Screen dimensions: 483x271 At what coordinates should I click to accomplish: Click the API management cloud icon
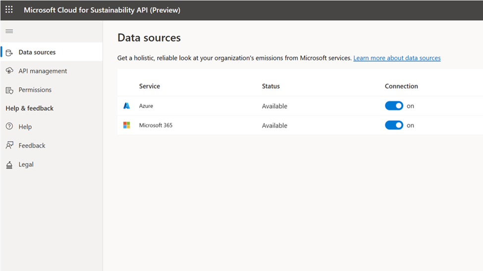[x=9, y=71]
